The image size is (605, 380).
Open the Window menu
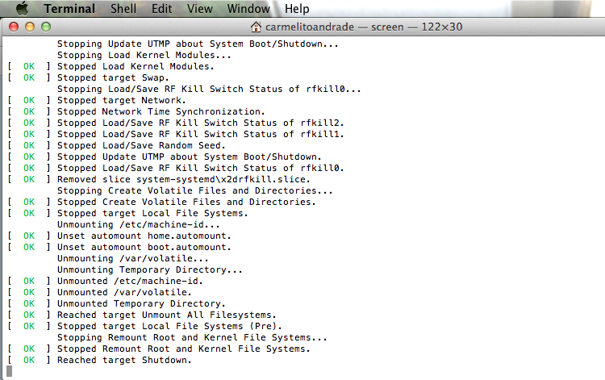pos(248,9)
